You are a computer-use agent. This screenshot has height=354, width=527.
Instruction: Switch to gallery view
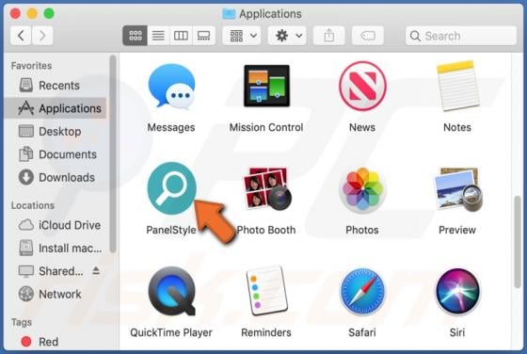[203, 35]
